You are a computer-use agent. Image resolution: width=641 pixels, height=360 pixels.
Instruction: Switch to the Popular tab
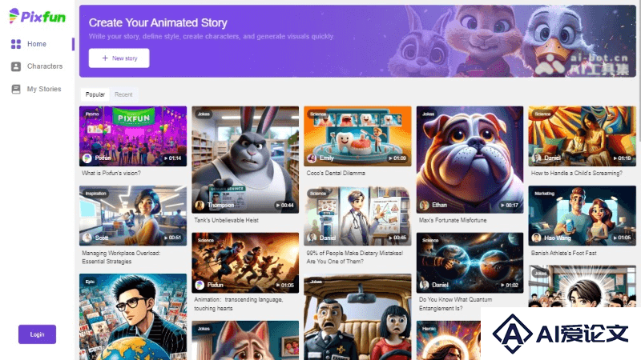coord(95,94)
